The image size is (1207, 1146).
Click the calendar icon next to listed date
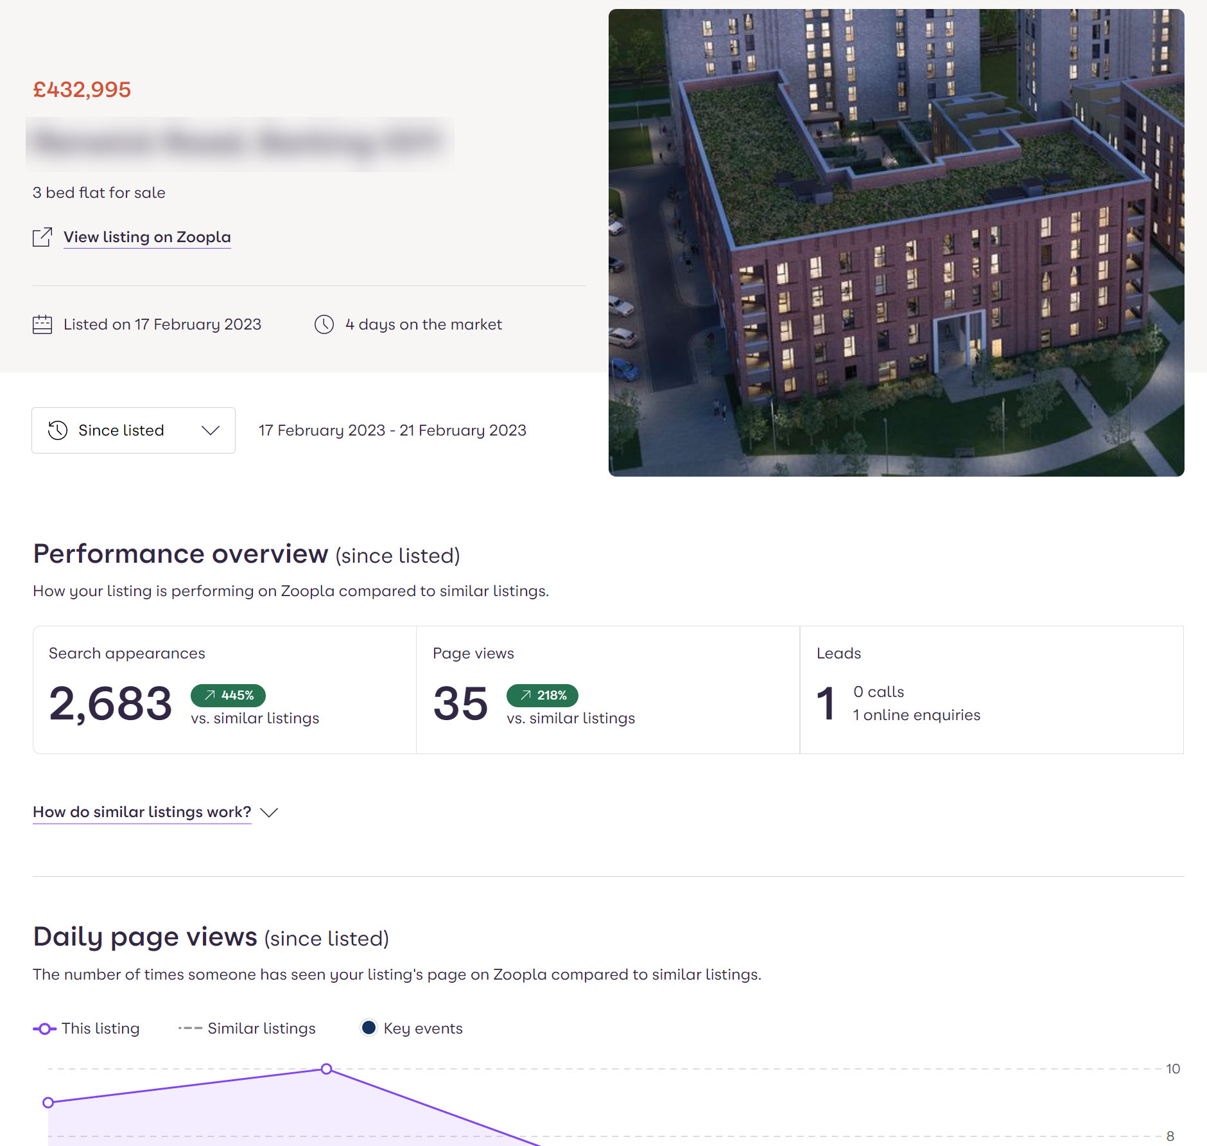point(42,324)
